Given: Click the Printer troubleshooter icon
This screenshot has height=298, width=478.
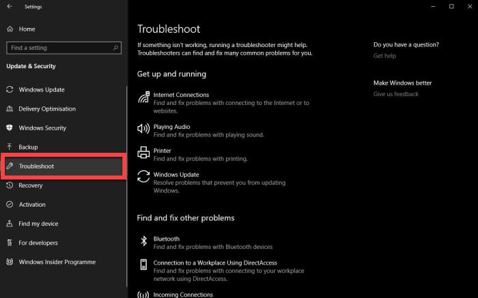Looking at the screenshot, I should (143, 153).
